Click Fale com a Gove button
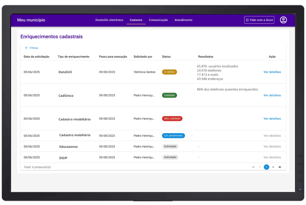The image size is (306, 205). [259, 20]
